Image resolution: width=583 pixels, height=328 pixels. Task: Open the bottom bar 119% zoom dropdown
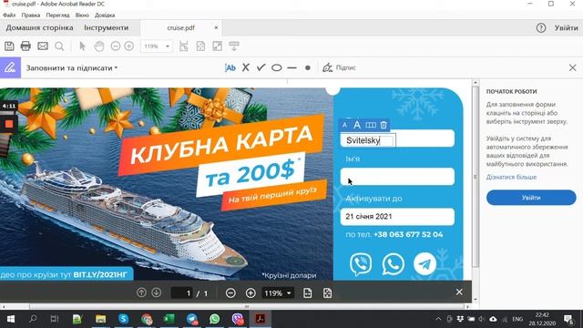[277, 293]
